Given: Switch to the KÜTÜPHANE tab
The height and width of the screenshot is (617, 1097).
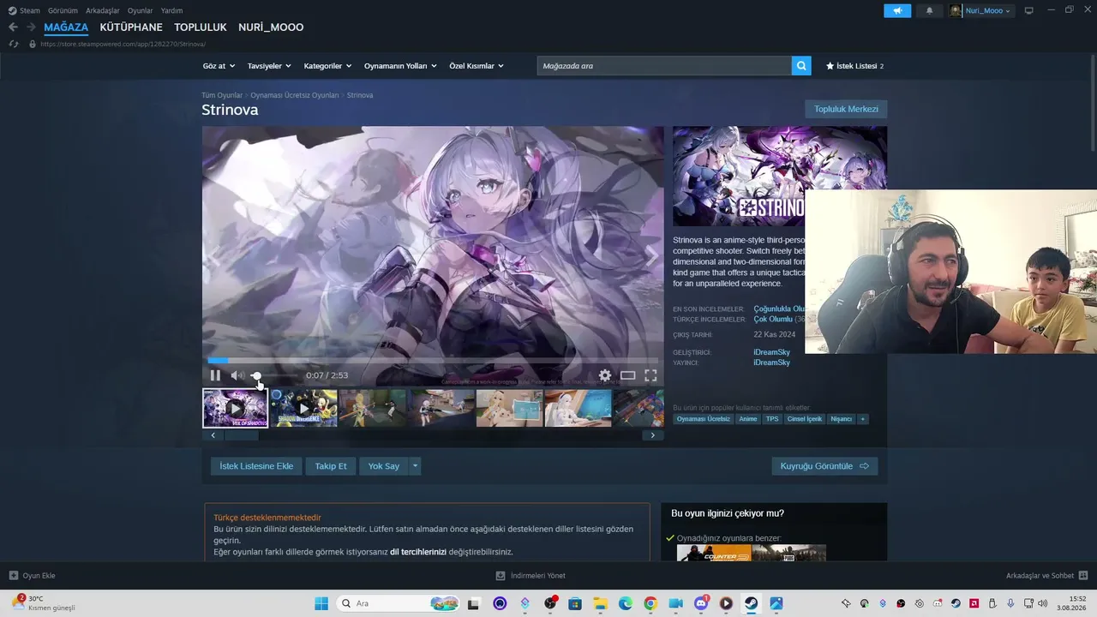Looking at the screenshot, I should click(131, 27).
